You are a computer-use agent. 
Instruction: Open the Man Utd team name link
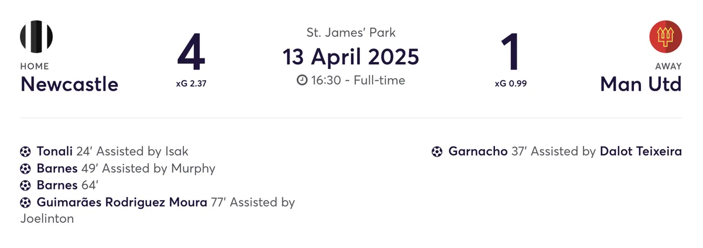pos(641,84)
